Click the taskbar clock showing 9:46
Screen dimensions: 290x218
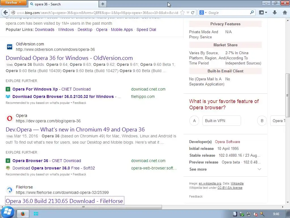coord(276,214)
